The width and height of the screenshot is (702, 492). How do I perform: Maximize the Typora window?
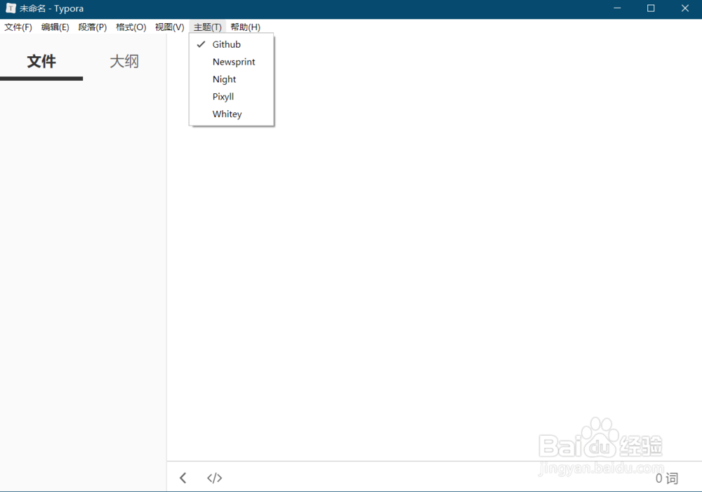coord(651,8)
